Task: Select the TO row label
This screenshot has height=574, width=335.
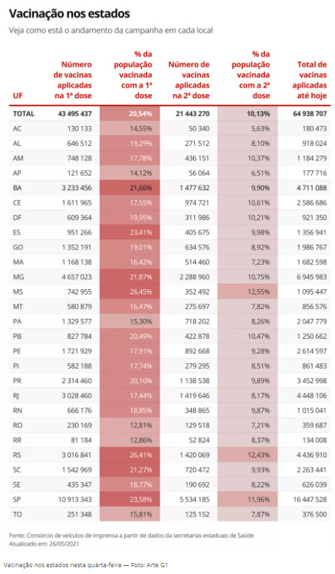Action: tap(17, 514)
